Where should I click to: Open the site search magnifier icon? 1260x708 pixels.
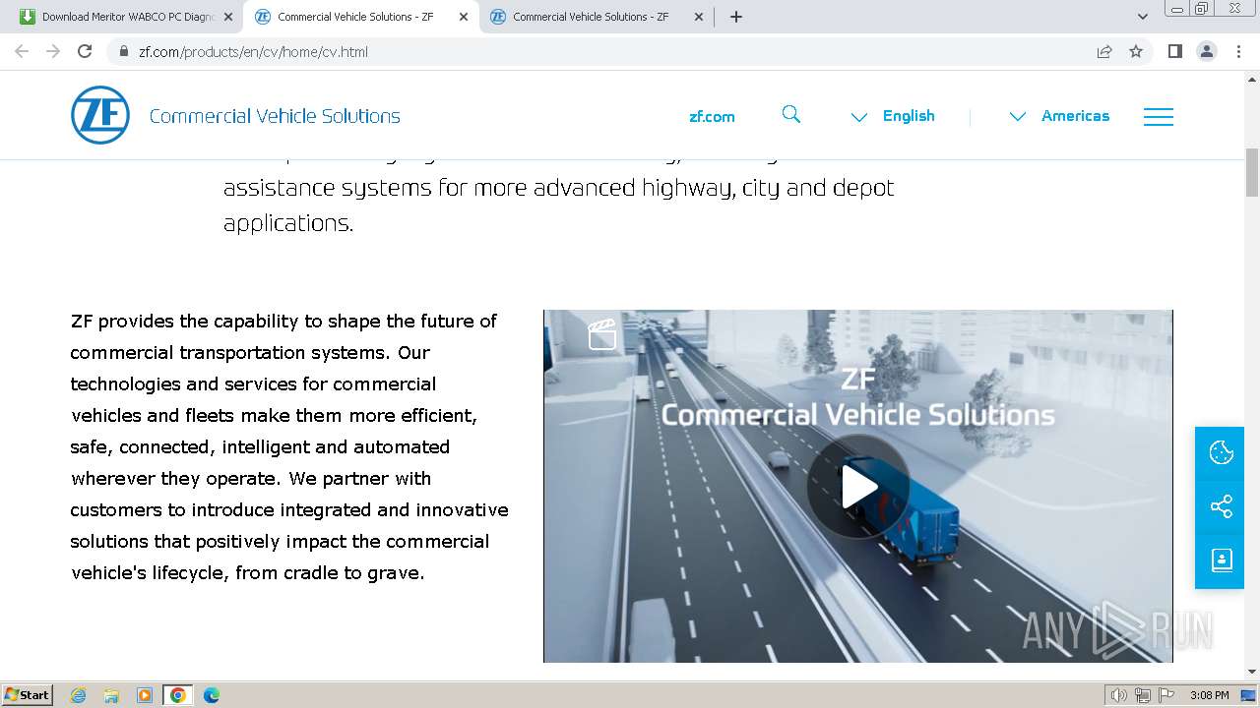click(791, 115)
